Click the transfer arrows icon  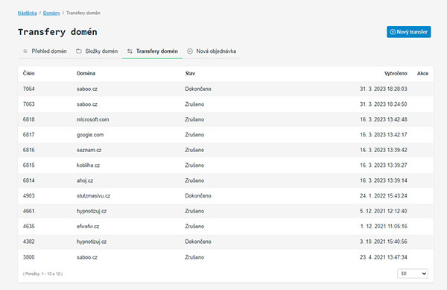(x=130, y=51)
